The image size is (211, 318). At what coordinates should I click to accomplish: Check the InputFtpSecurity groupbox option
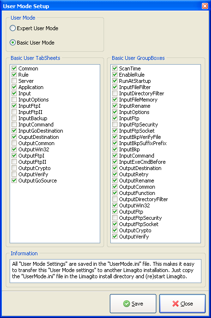click(x=115, y=125)
